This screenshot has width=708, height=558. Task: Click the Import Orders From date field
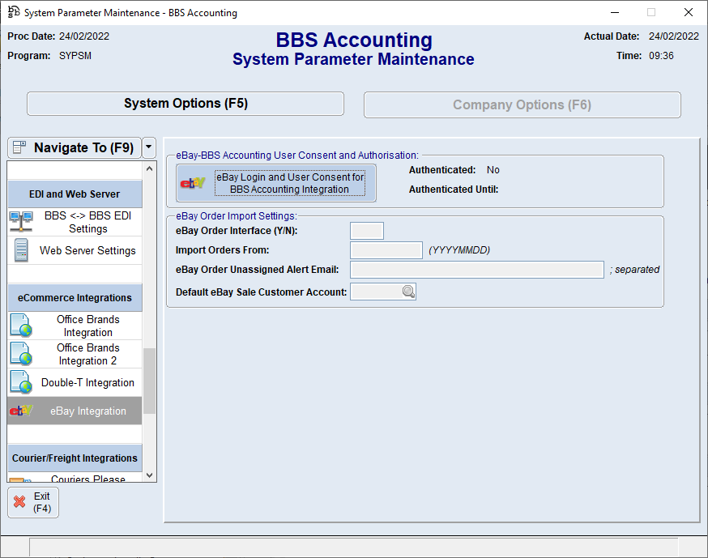(x=386, y=249)
